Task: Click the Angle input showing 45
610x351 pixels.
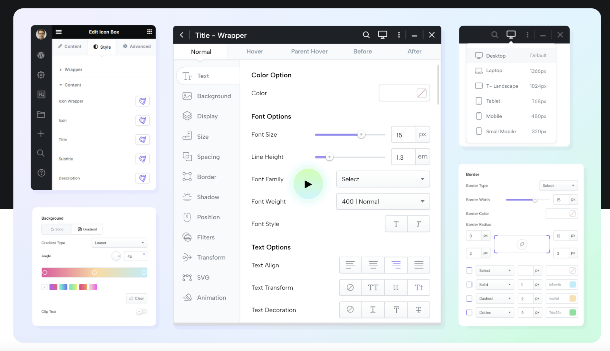Action: tap(135, 256)
